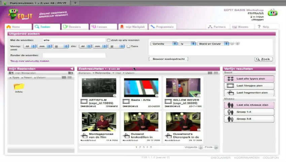
Task: Open the ARTISFILM video thumbnail
Action: pos(99,88)
